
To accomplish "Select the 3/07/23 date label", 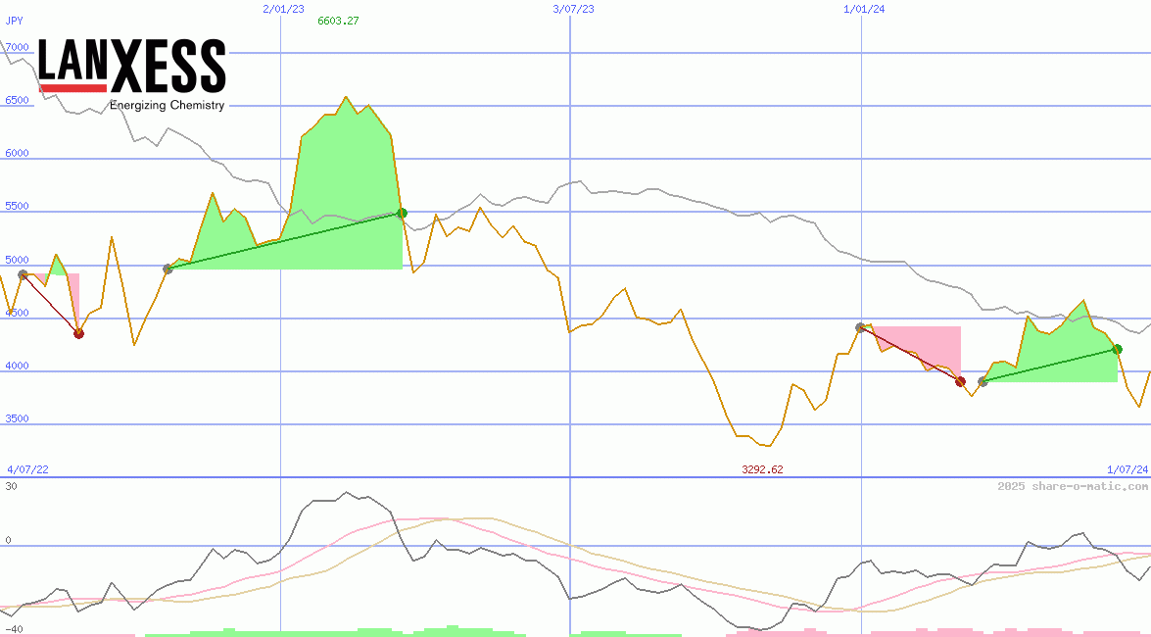I will (x=573, y=9).
